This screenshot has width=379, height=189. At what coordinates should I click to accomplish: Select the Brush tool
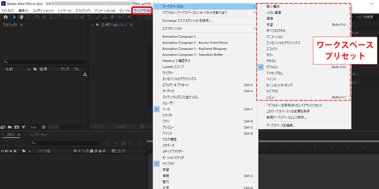tap(98, 17)
